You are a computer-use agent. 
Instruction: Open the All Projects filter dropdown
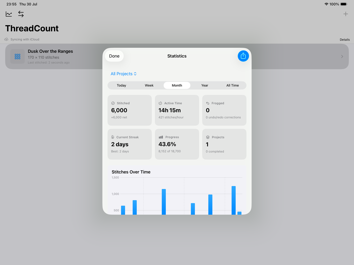pos(123,74)
